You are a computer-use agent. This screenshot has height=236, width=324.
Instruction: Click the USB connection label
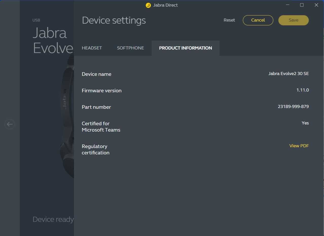(36, 20)
